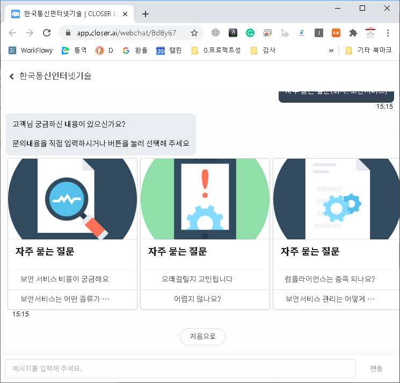
Task: Open the 0.프로젝트성 bookmark folder
Action: [x=216, y=51]
